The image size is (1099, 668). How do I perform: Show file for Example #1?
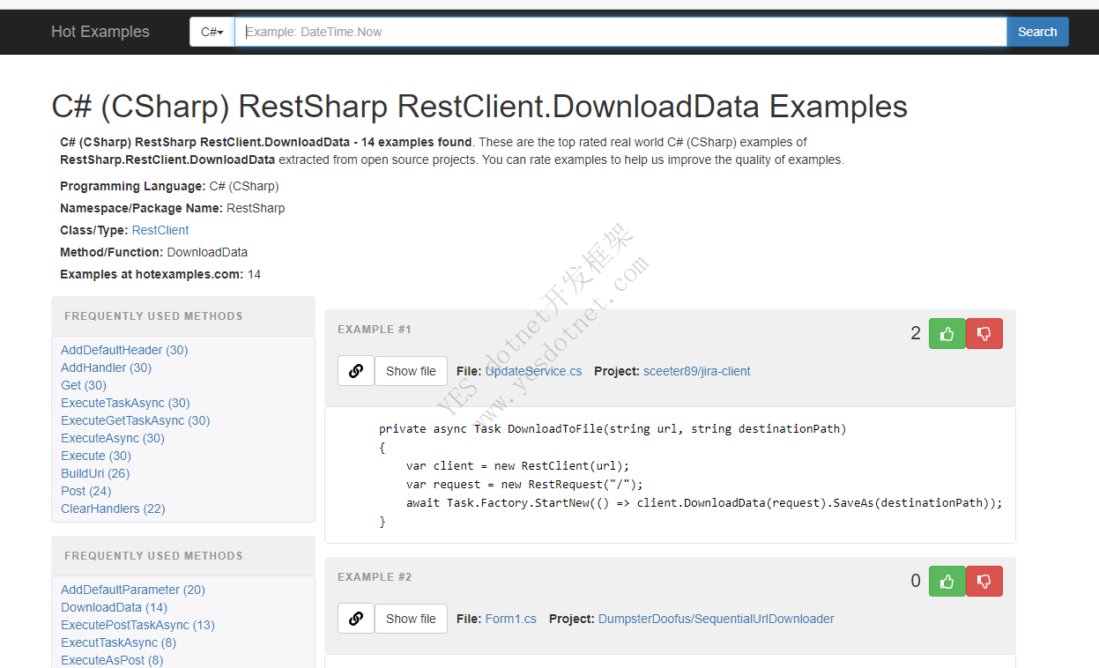tap(411, 371)
